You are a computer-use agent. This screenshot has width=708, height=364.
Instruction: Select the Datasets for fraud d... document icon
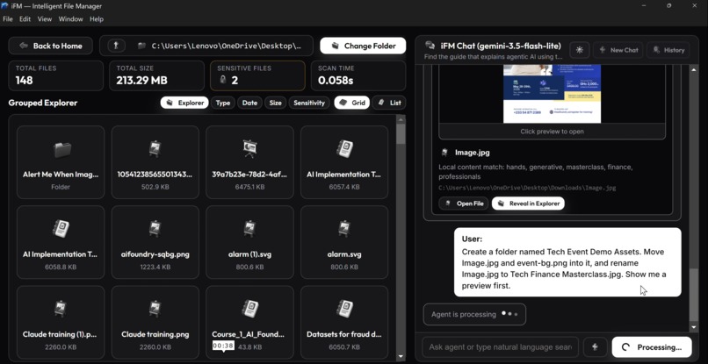click(344, 309)
